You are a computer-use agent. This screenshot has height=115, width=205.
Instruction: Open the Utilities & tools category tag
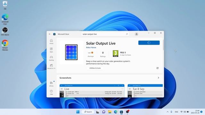point(95,68)
